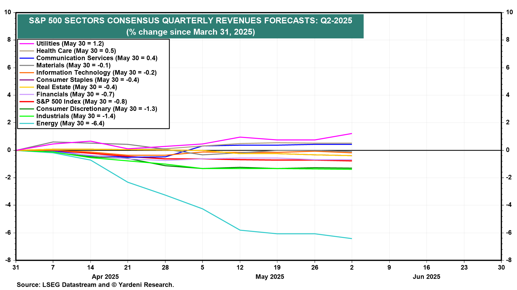
Task: Click the May 2025 axis label
Action: click(x=270, y=277)
